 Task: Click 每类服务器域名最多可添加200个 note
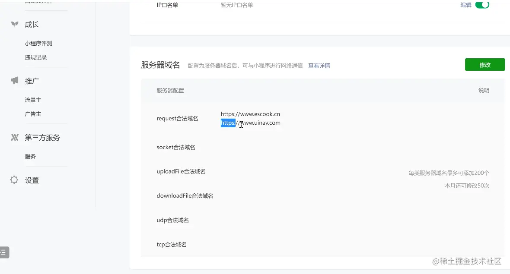point(449,173)
